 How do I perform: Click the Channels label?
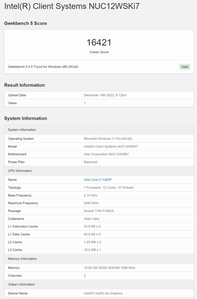pos(15,276)
